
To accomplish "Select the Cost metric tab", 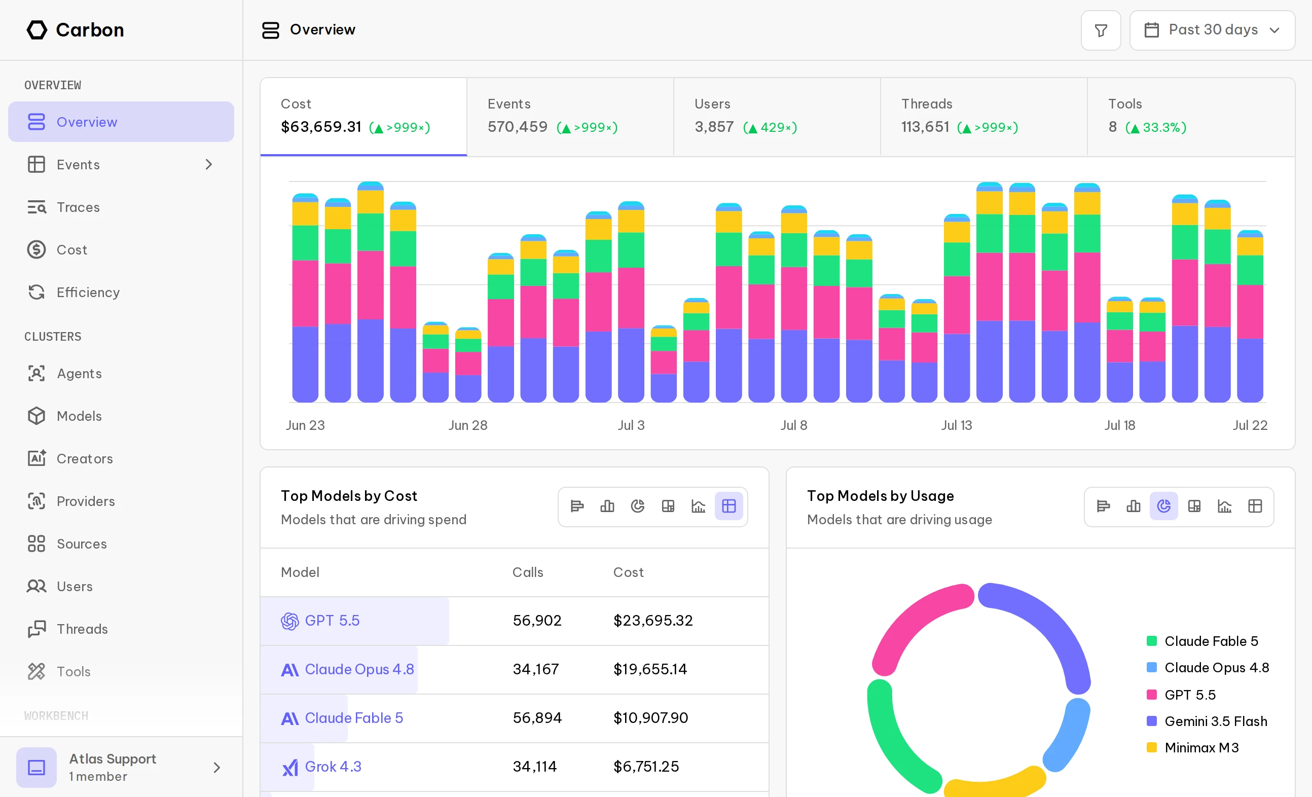I will (363, 117).
